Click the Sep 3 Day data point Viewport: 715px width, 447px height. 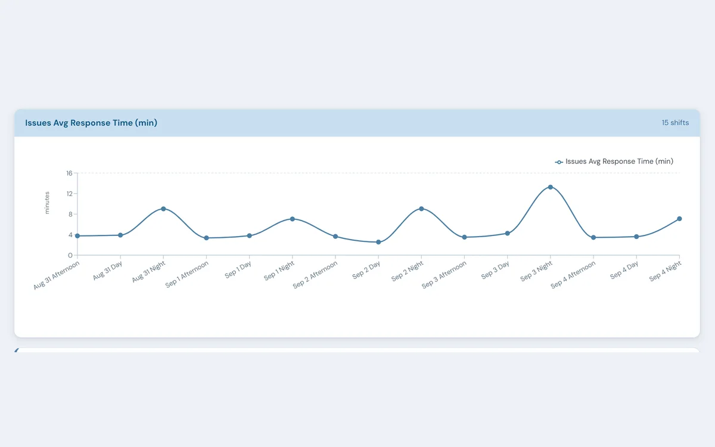click(508, 233)
